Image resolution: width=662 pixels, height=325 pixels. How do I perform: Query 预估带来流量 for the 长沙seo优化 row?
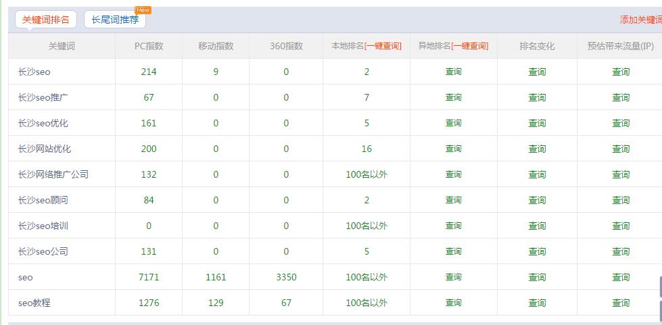click(621, 123)
